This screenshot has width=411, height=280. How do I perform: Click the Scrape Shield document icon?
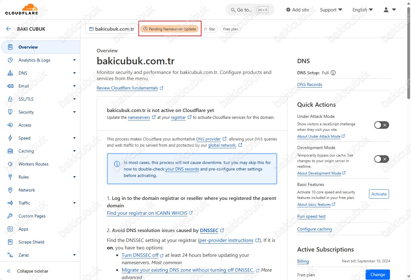click(10, 242)
